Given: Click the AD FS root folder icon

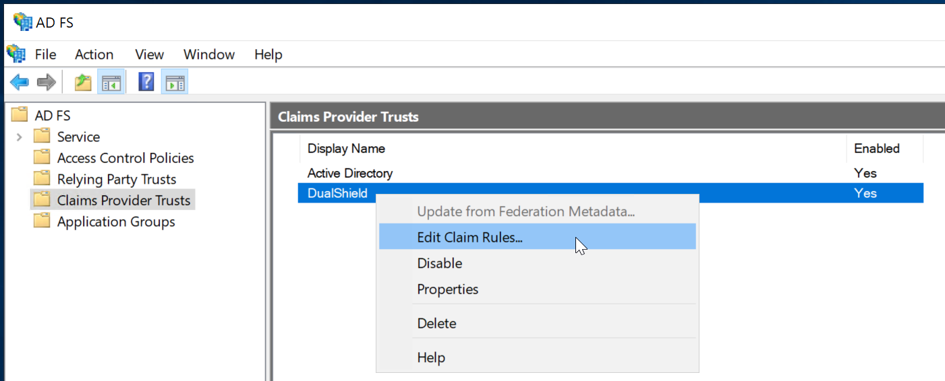Looking at the screenshot, I should (x=20, y=116).
